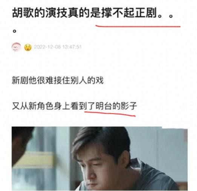Click the surprised face emoji icon
The width and height of the screenshot is (197, 191).
pyautogui.click(x=28, y=47)
